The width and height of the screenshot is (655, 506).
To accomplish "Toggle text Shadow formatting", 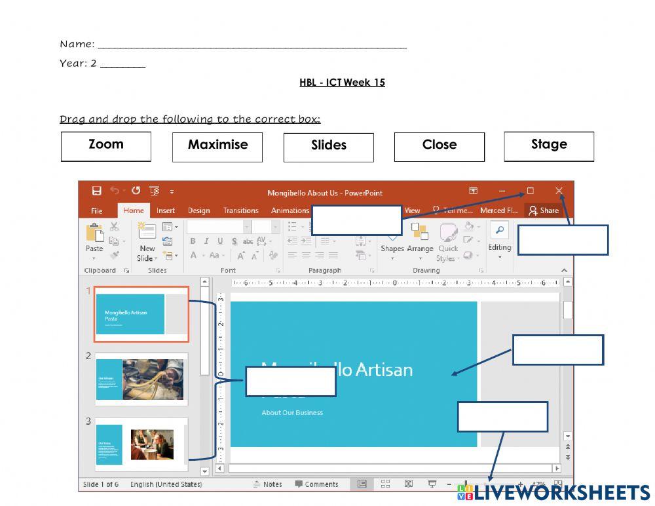I will 234,242.
